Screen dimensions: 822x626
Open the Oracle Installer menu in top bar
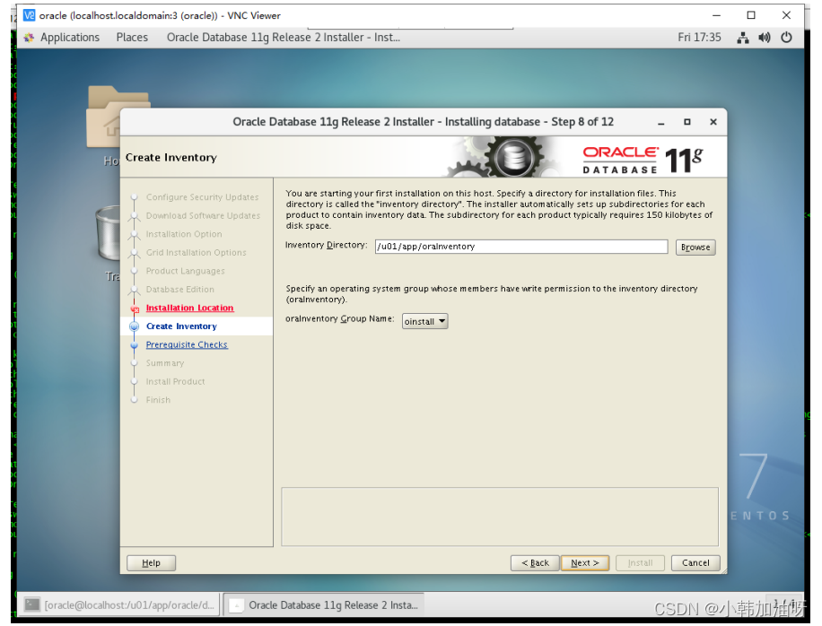click(x=283, y=37)
